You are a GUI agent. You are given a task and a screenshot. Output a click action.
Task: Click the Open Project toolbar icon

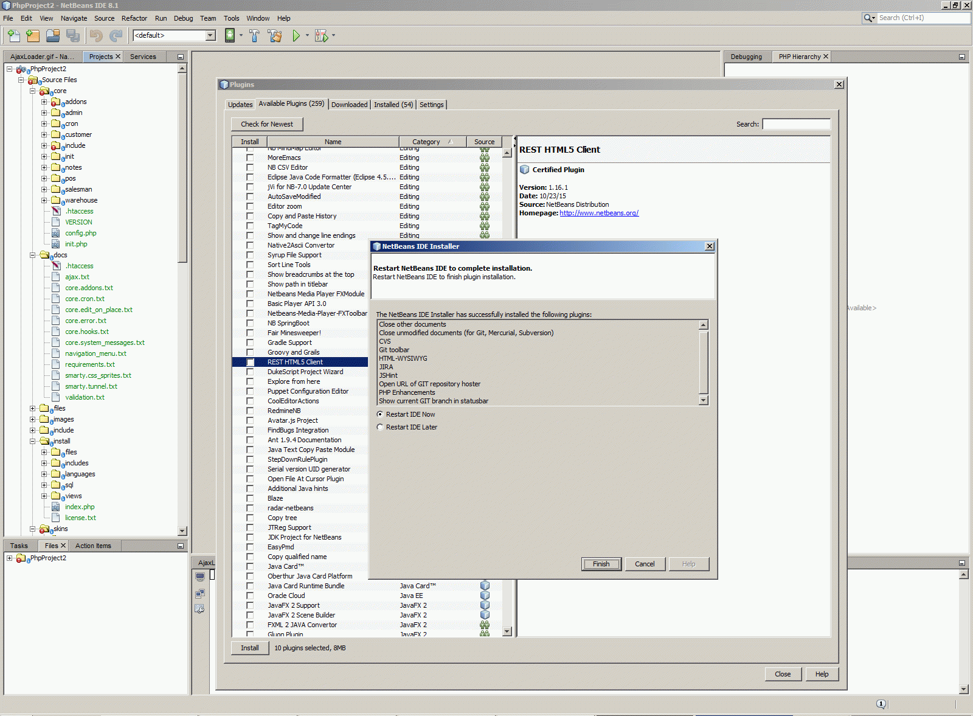(53, 36)
